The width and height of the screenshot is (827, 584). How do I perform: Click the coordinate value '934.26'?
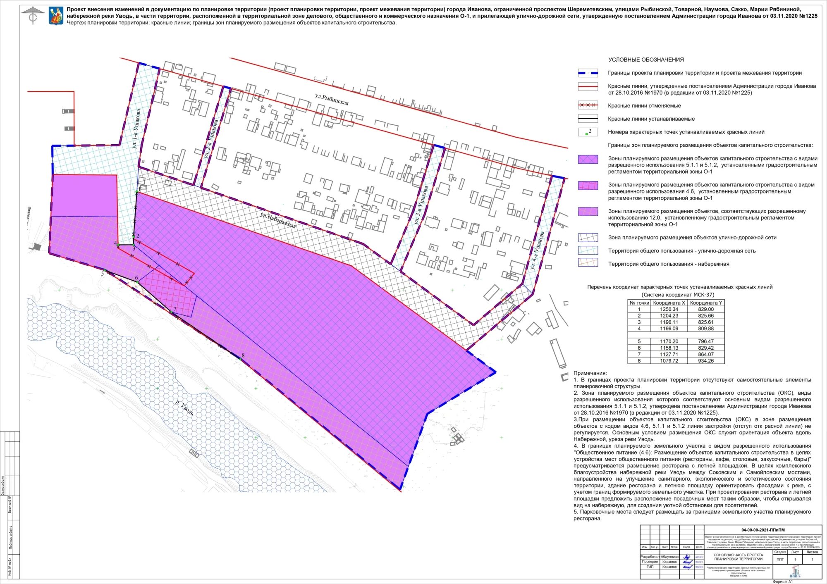[x=706, y=361]
